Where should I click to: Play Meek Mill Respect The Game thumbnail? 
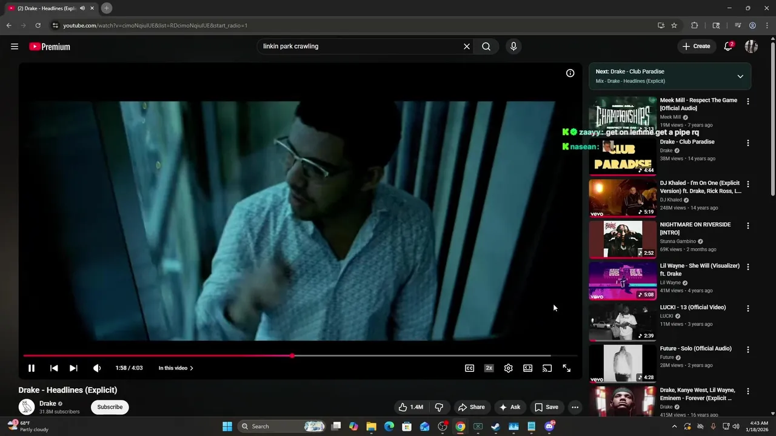(623, 116)
